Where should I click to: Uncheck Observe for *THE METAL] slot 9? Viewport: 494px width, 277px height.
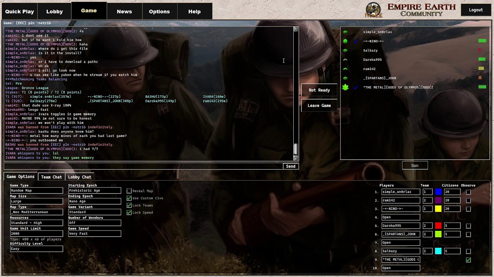(x=468, y=260)
